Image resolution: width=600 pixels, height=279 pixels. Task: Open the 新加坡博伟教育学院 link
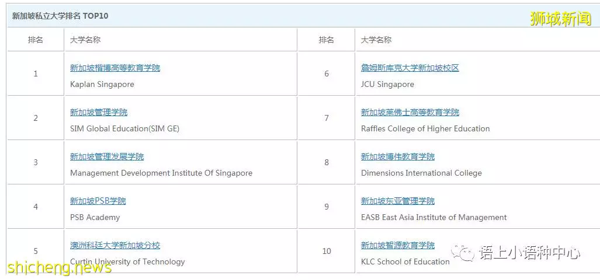tap(398, 156)
